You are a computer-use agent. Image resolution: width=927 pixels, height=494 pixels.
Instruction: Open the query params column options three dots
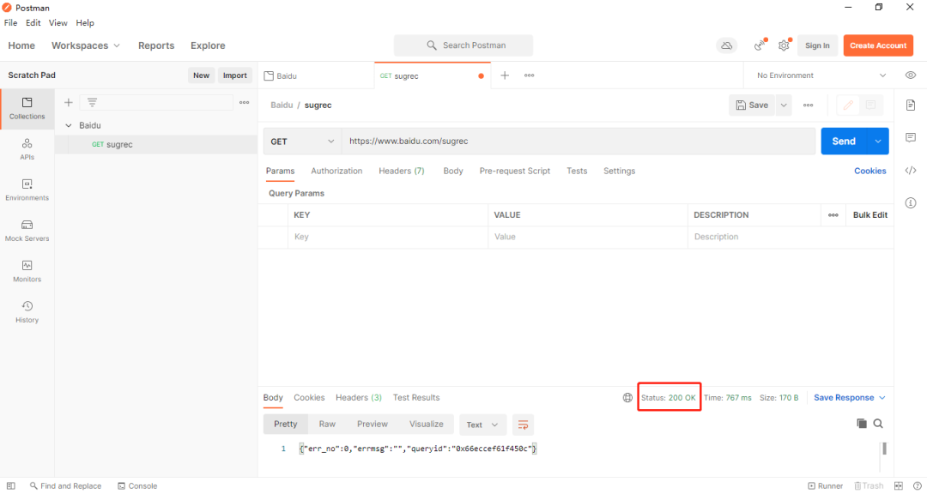click(x=833, y=215)
